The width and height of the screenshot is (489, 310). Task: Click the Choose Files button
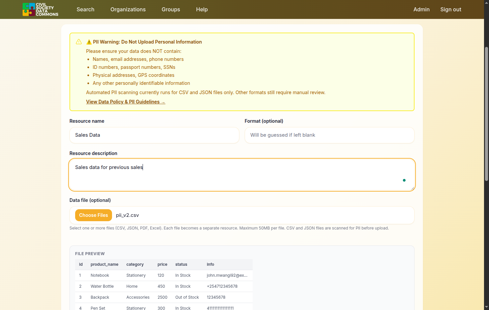pos(93,215)
